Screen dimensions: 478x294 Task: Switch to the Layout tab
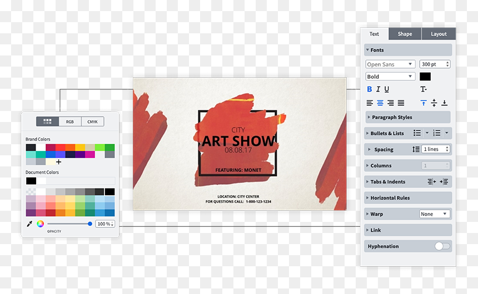[439, 34]
